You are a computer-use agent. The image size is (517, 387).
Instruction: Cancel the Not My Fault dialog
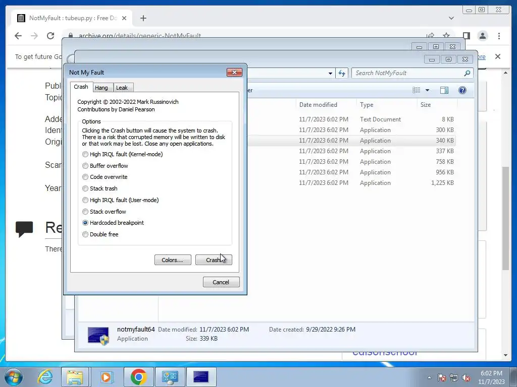pyautogui.click(x=221, y=282)
